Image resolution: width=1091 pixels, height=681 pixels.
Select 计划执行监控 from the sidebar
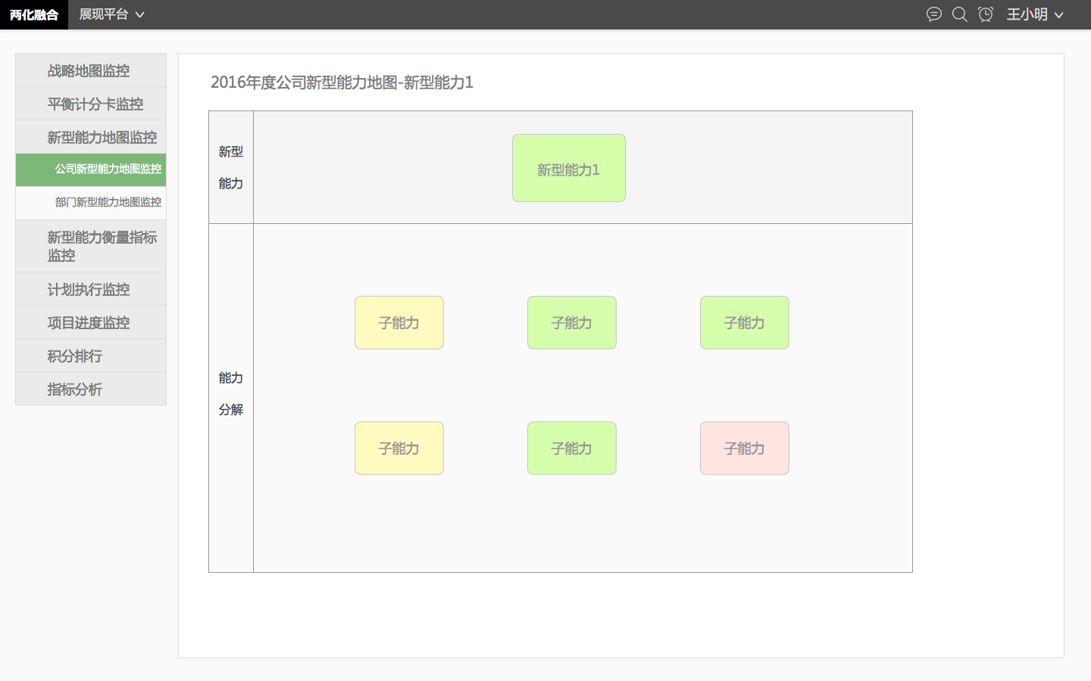(x=88, y=288)
